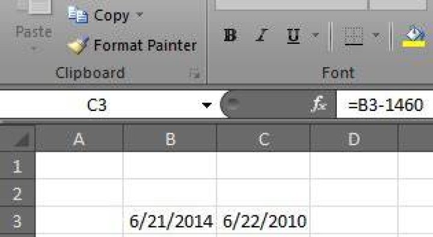The image size is (433, 237).
Task: Click the formula bar showing =B3-1460
Action: coord(385,105)
